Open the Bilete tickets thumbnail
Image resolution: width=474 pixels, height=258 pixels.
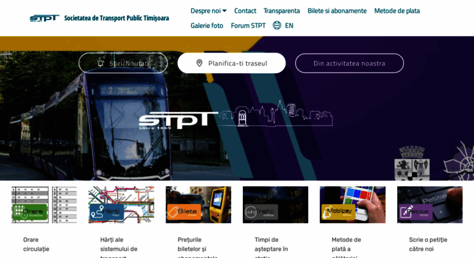[198, 205]
